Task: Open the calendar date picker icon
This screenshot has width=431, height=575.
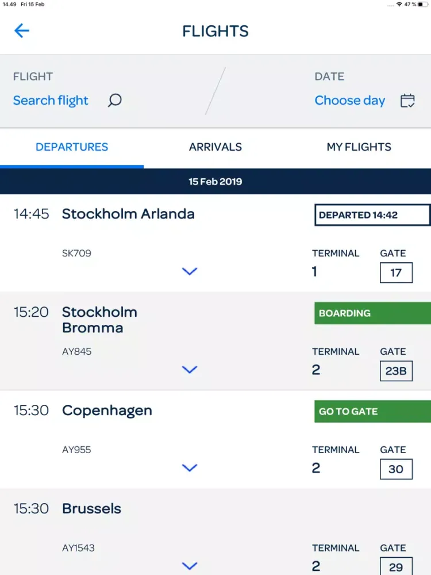Action: tap(407, 101)
